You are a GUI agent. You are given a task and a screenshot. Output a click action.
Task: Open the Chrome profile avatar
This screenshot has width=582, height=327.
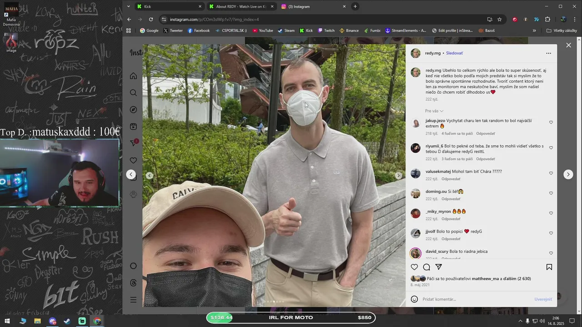[x=563, y=20]
